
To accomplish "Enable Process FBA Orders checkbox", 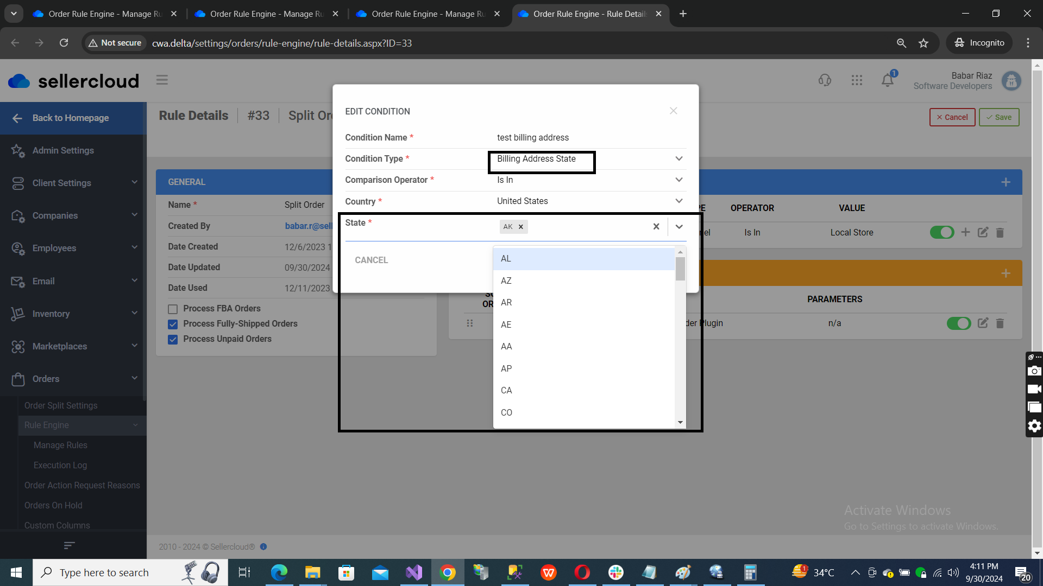I will pyautogui.click(x=173, y=309).
